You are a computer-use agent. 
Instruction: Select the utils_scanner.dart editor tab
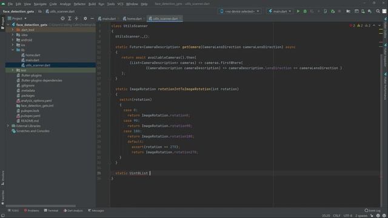pos(165,19)
